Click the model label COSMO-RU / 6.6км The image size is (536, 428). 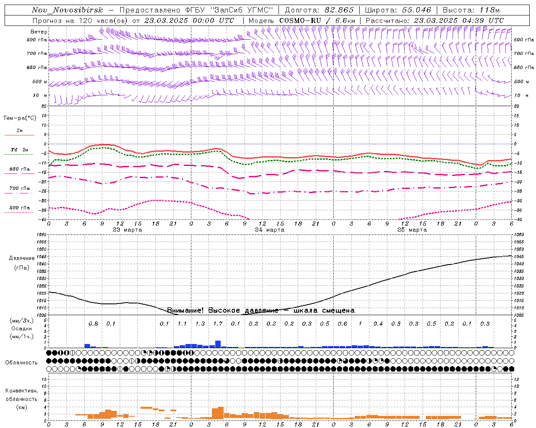tap(317, 20)
